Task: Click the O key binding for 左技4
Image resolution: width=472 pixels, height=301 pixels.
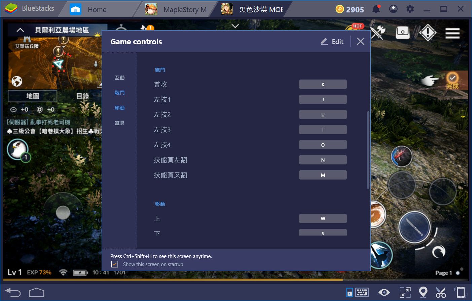Action: tap(323, 145)
